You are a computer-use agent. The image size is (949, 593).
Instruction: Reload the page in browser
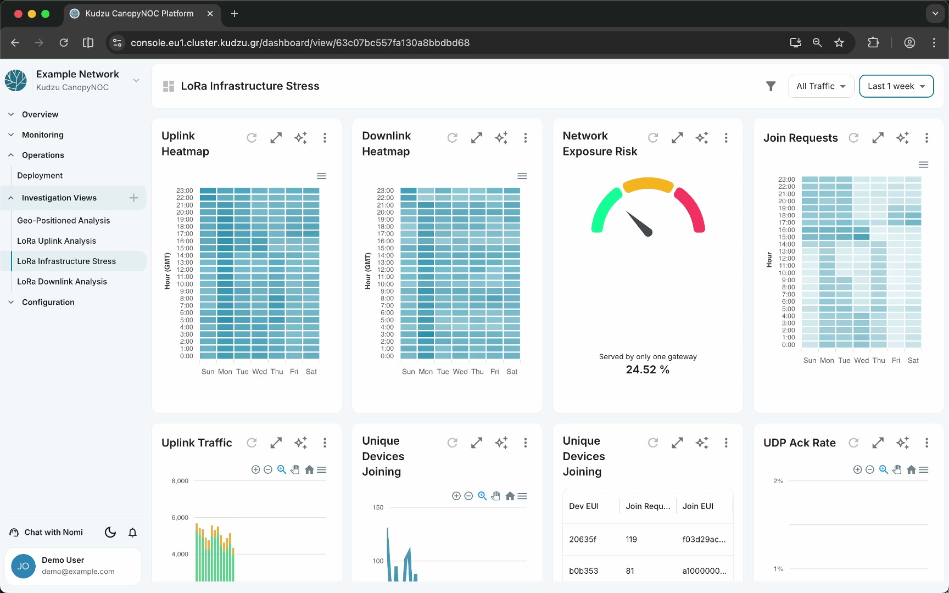tap(64, 43)
